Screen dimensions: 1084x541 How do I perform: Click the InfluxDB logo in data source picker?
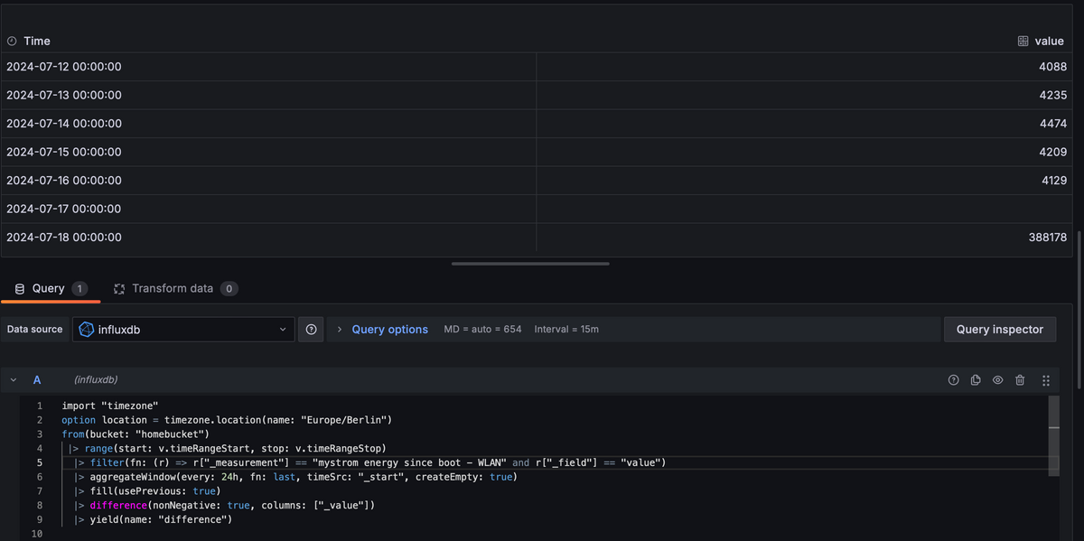(x=87, y=330)
